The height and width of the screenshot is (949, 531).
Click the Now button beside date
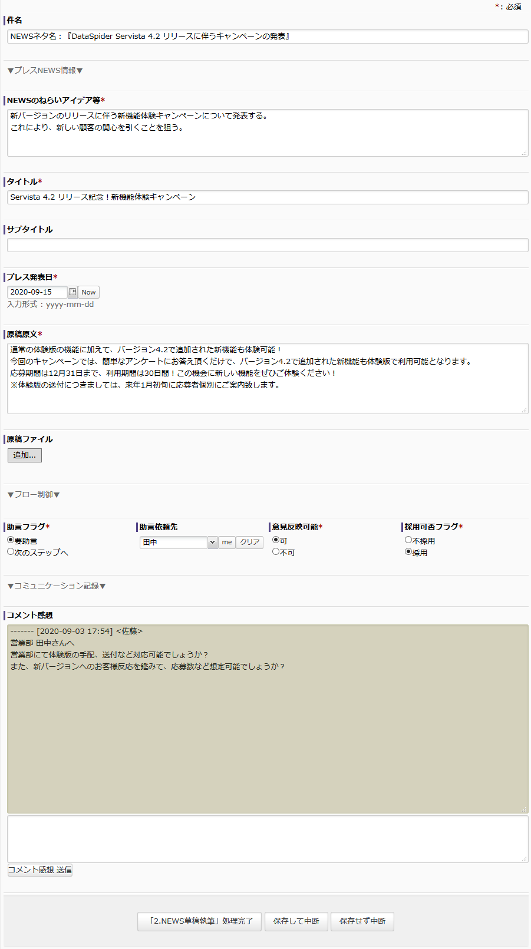[88, 292]
